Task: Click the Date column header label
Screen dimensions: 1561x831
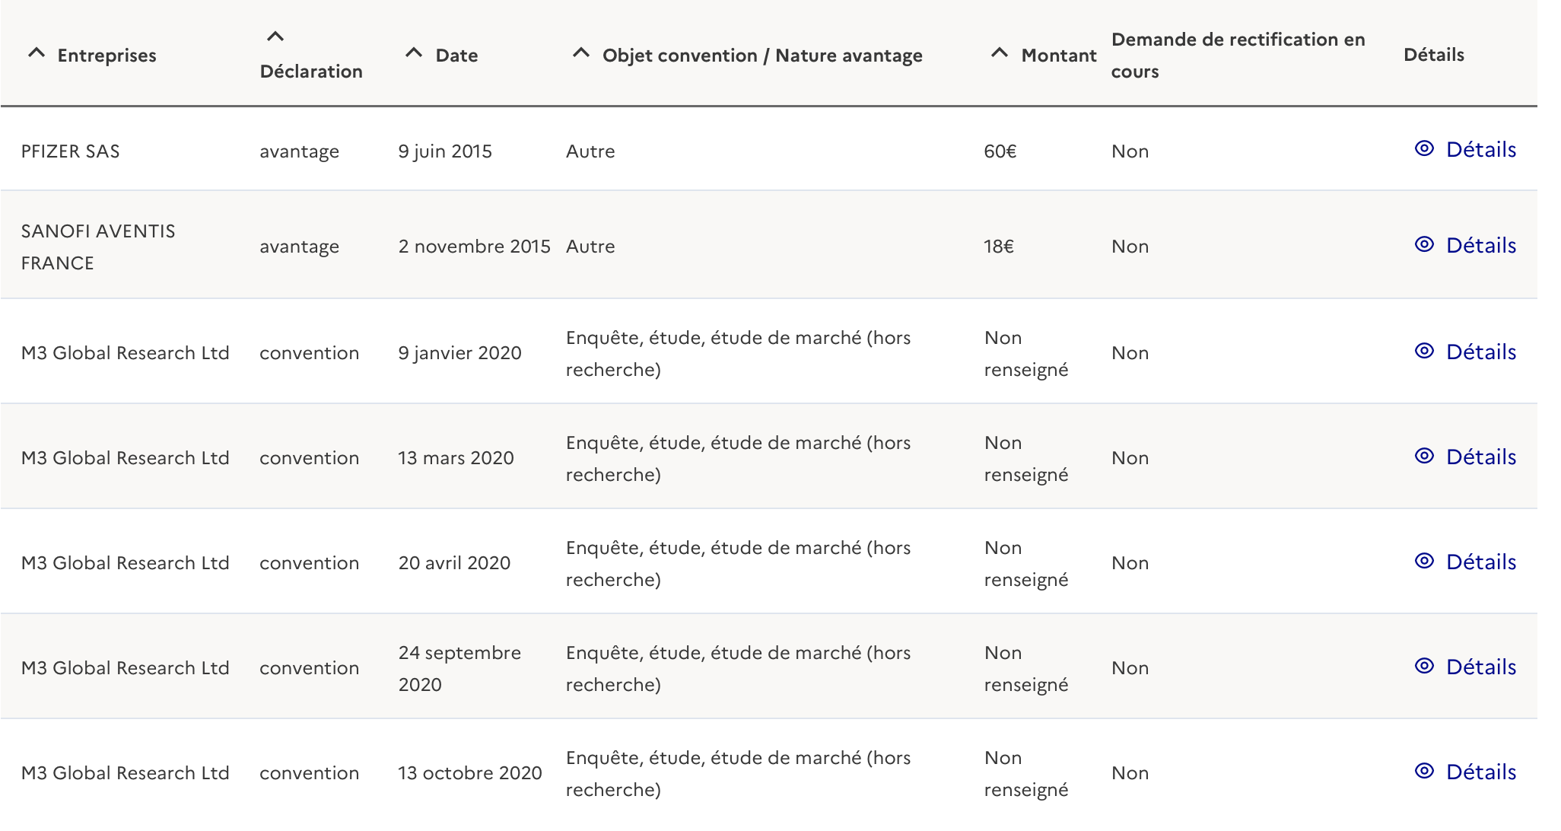Action: point(456,56)
